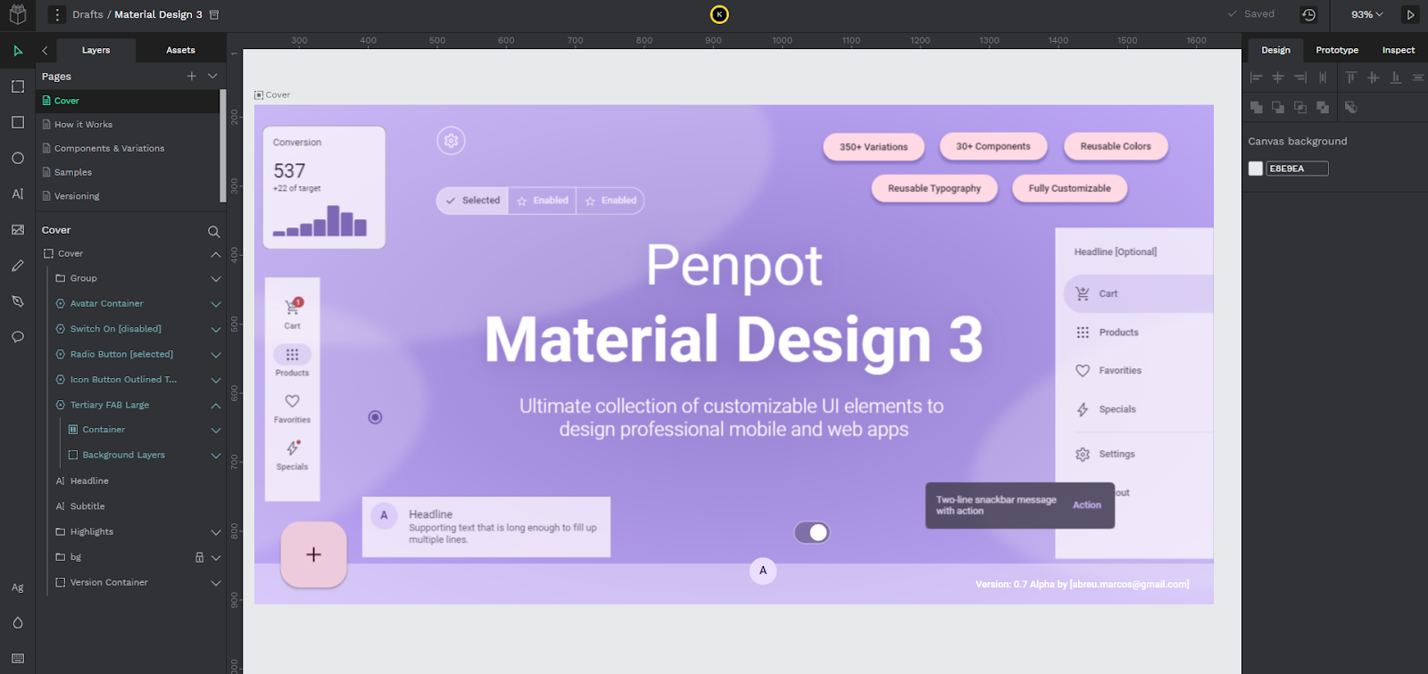Select the Text tool
This screenshot has height=674, width=1428.
18,193
